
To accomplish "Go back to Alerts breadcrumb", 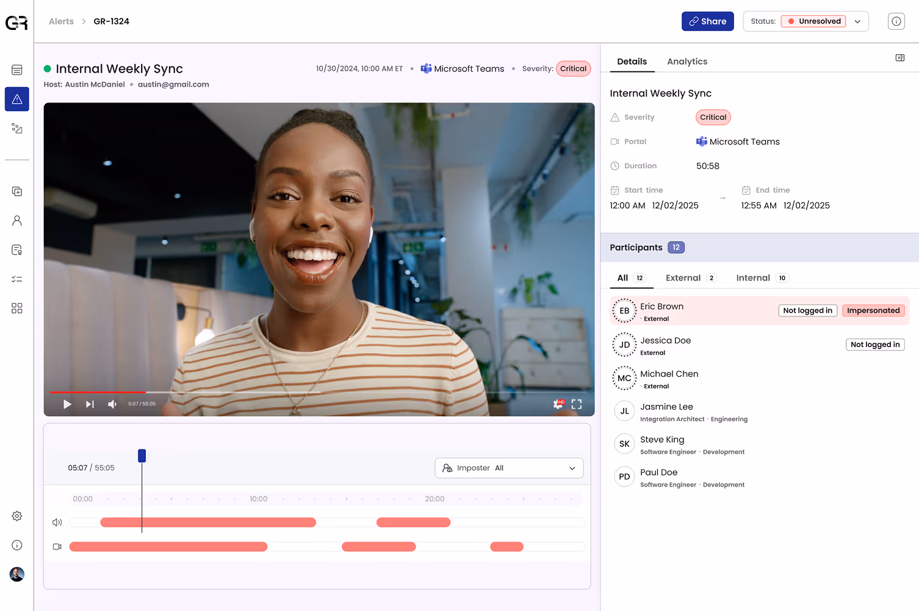I will [x=61, y=21].
